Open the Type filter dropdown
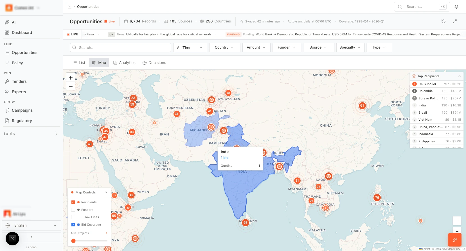 379,47
